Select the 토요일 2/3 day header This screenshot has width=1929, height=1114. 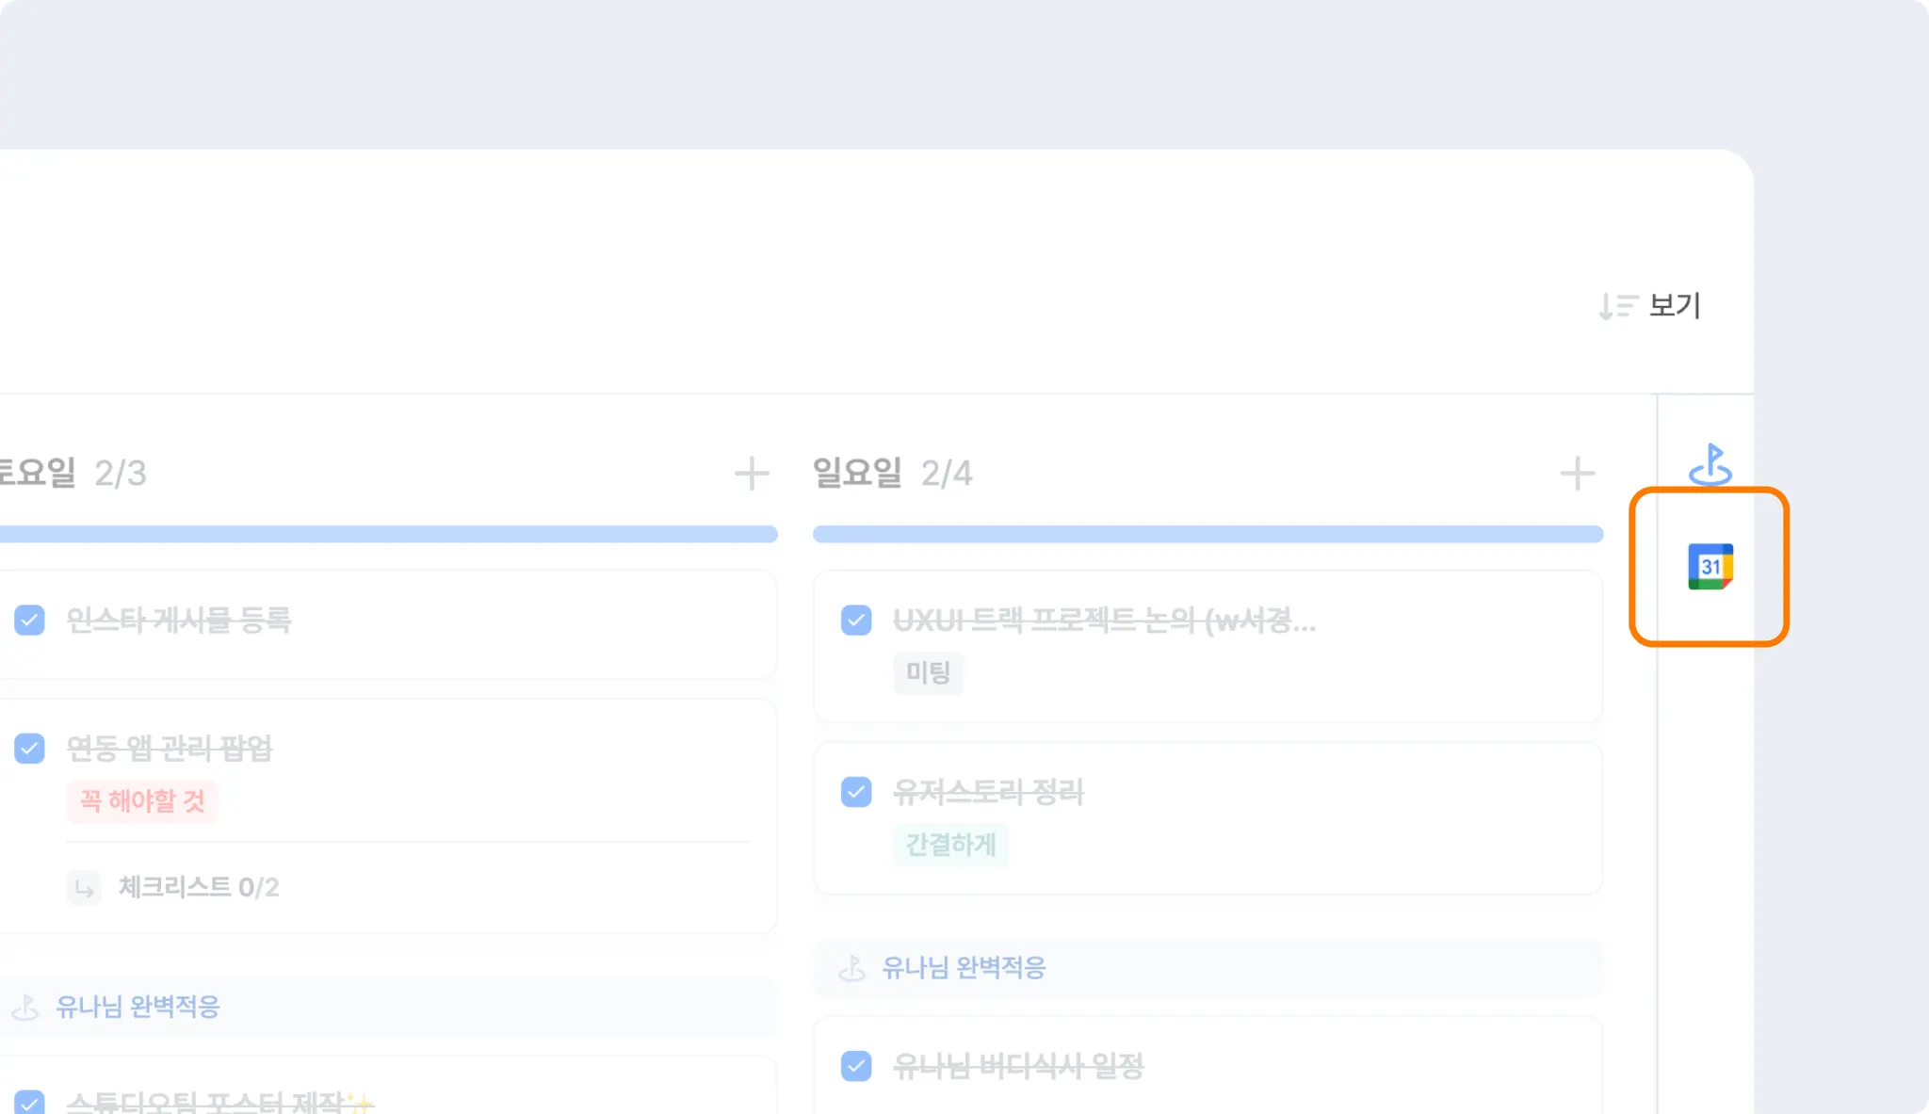[73, 473]
